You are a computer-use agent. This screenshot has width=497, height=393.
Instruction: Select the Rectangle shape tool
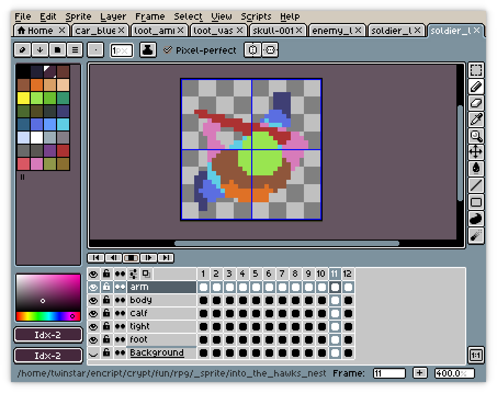click(x=476, y=202)
